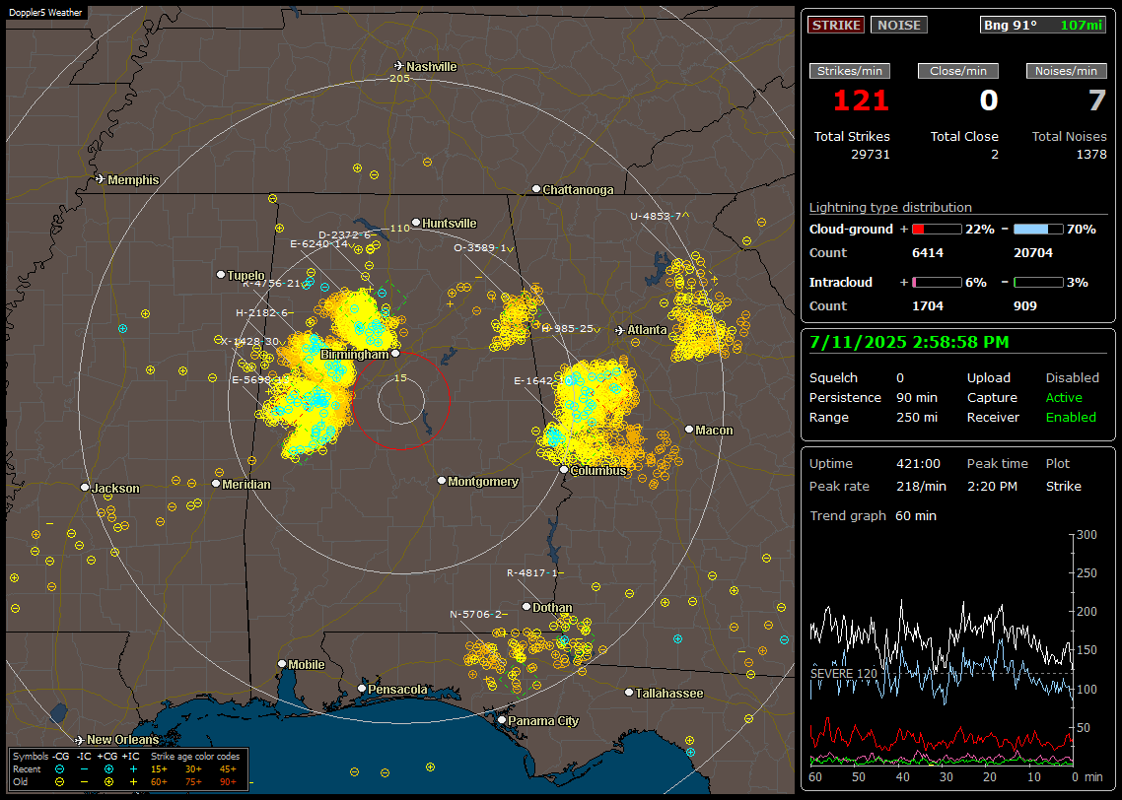Click the Atlanta airport plane icon

click(x=620, y=330)
